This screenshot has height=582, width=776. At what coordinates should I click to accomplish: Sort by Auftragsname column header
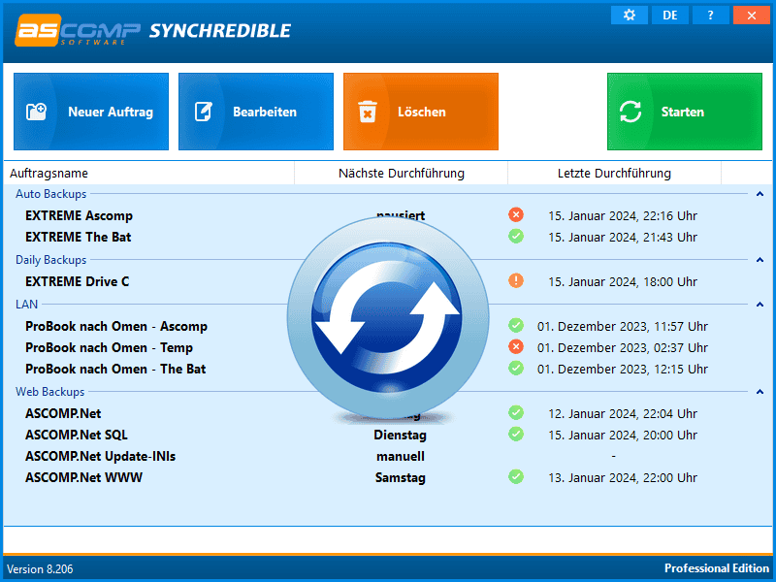tap(148, 174)
